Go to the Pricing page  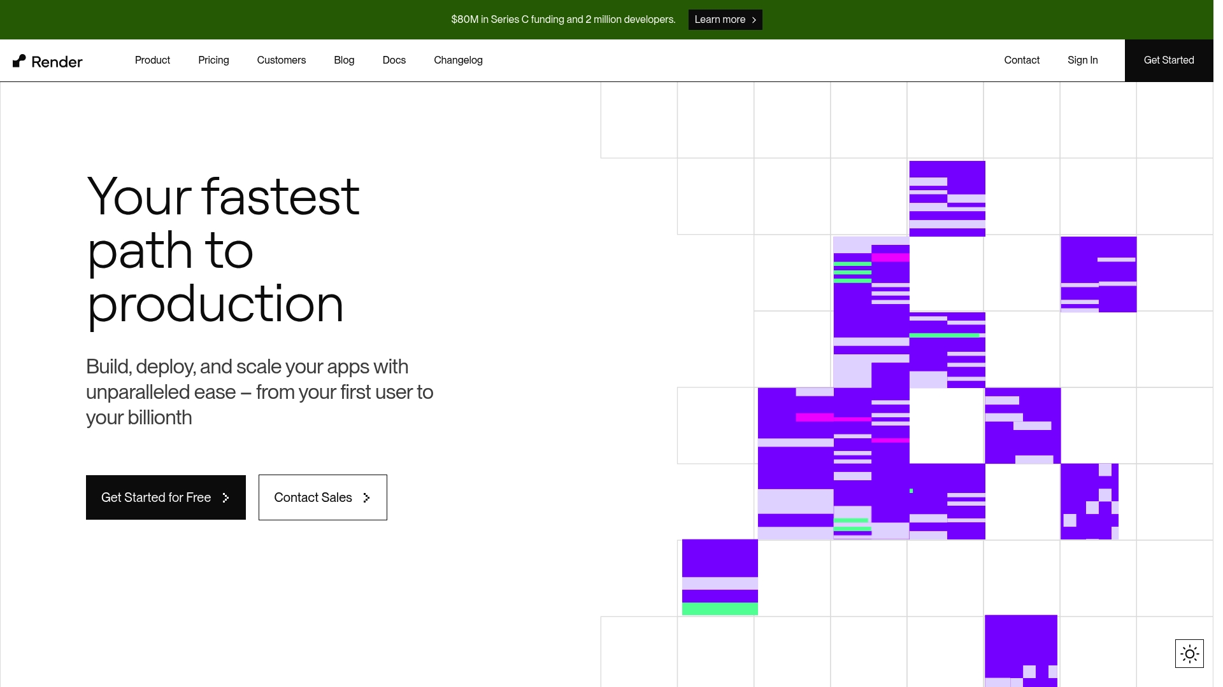click(213, 60)
